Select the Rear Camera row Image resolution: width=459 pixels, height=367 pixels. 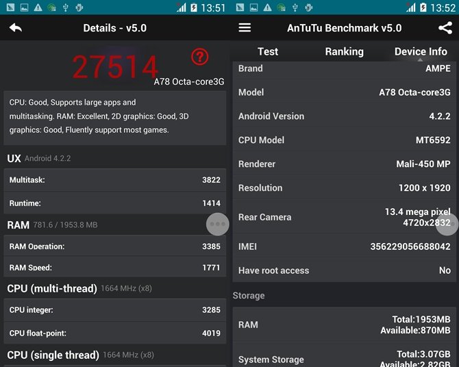(344, 217)
